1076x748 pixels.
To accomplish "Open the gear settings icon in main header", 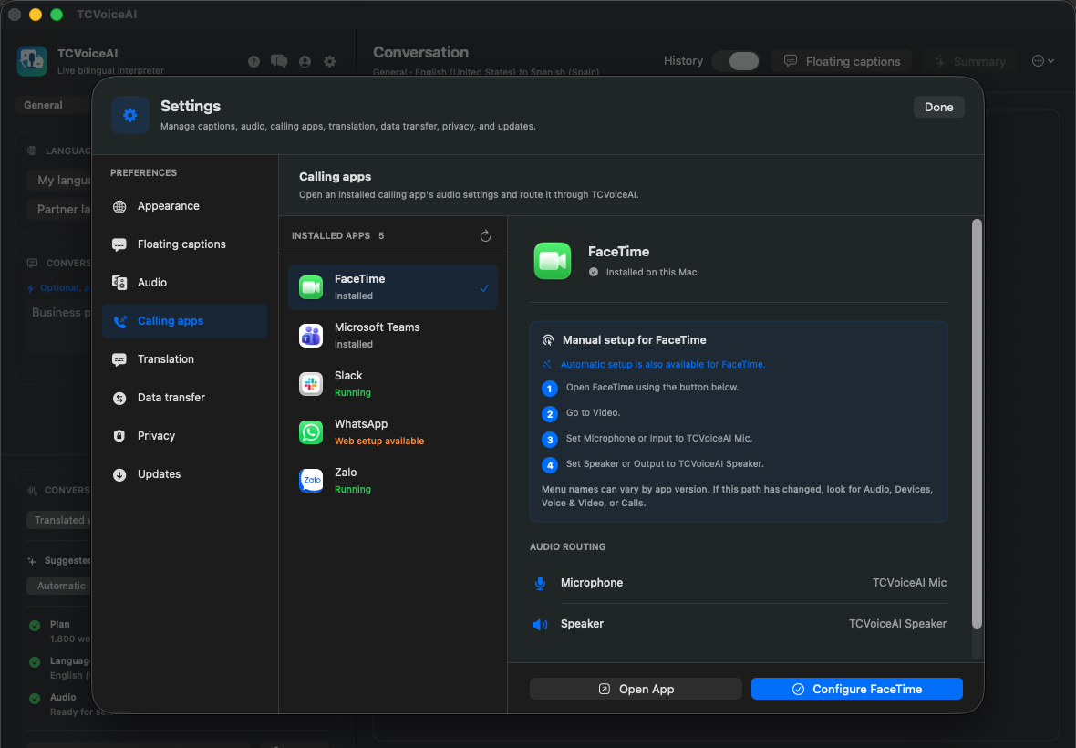I will point(330,62).
